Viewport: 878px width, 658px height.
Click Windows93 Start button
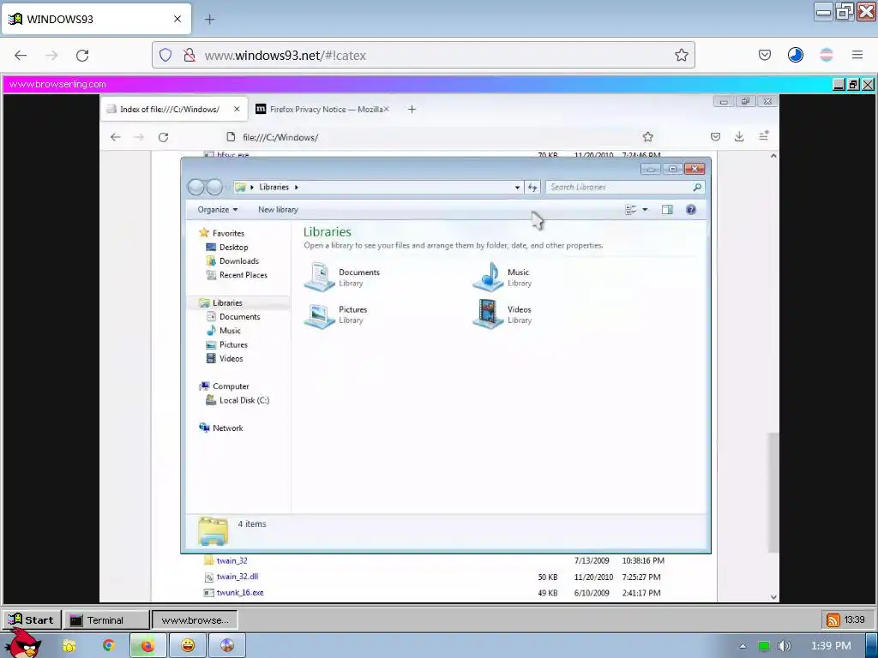pos(32,620)
